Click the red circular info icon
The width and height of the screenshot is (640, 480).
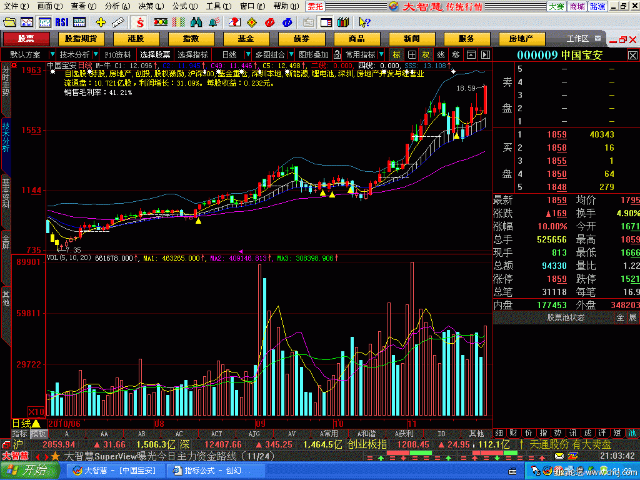270,22
